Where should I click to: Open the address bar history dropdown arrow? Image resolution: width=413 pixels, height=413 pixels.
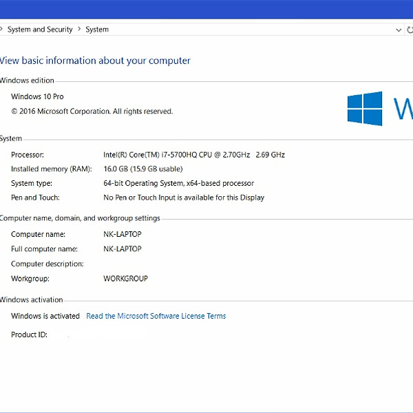(x=399, y=30)
